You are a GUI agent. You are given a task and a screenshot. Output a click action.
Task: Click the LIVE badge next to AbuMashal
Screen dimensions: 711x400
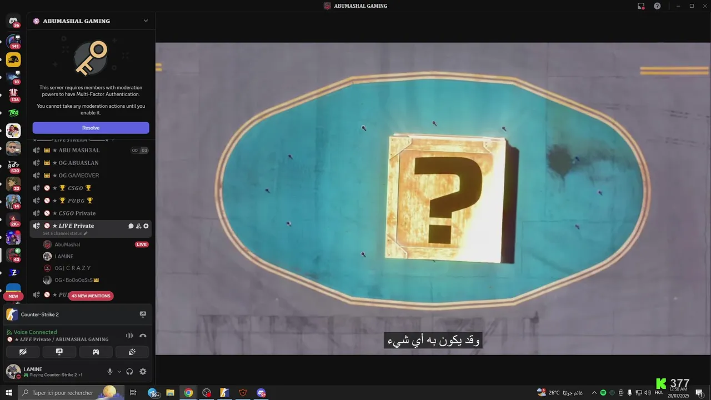click(x=142, y=244)
